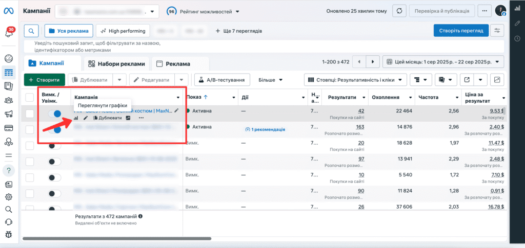
Task: Click the sidebar magnifier search icon
Action: [9, 209]
